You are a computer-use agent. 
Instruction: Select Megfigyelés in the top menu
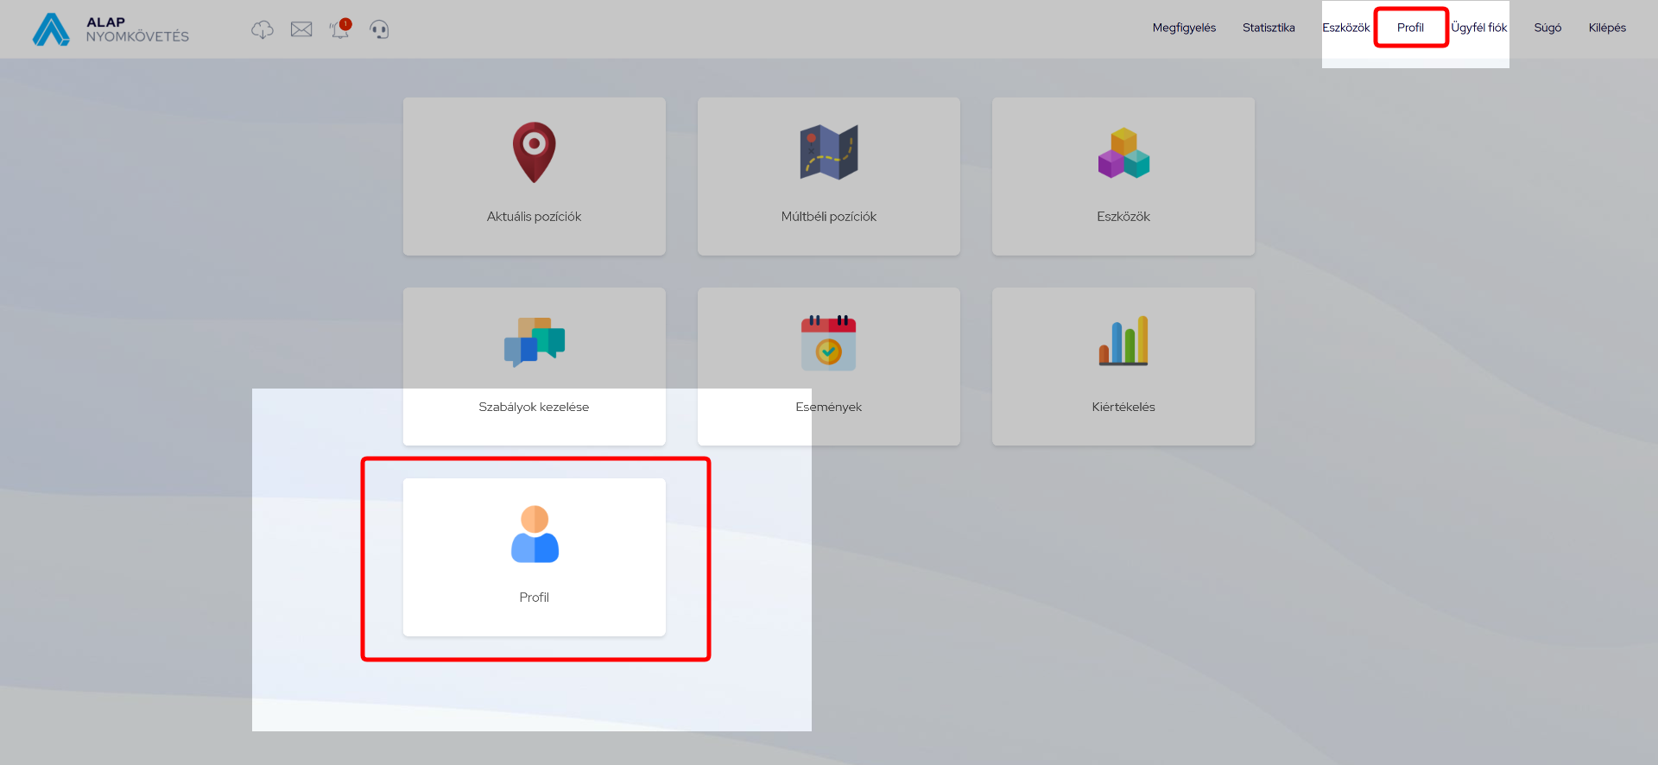pos(1183,28)
